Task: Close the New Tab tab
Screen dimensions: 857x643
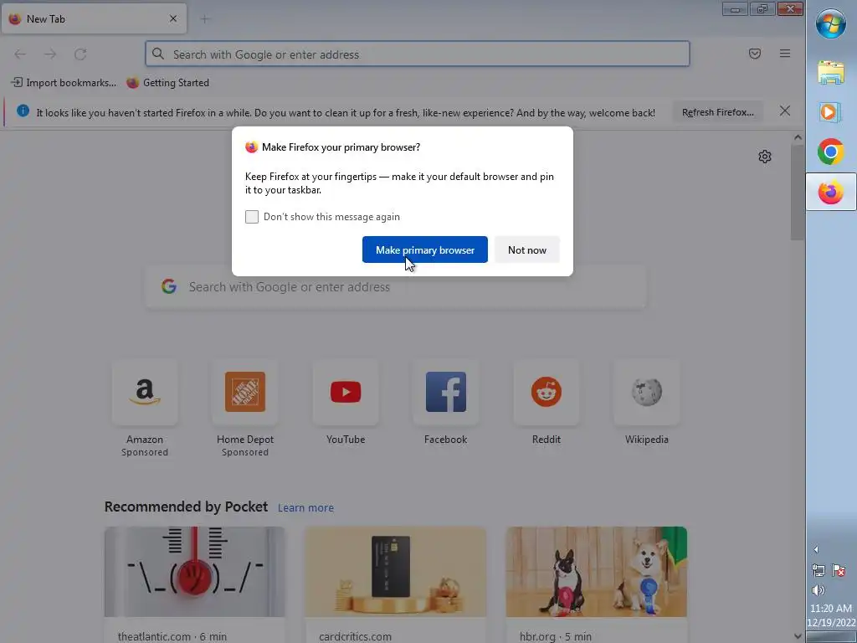Action: point(173,18)
